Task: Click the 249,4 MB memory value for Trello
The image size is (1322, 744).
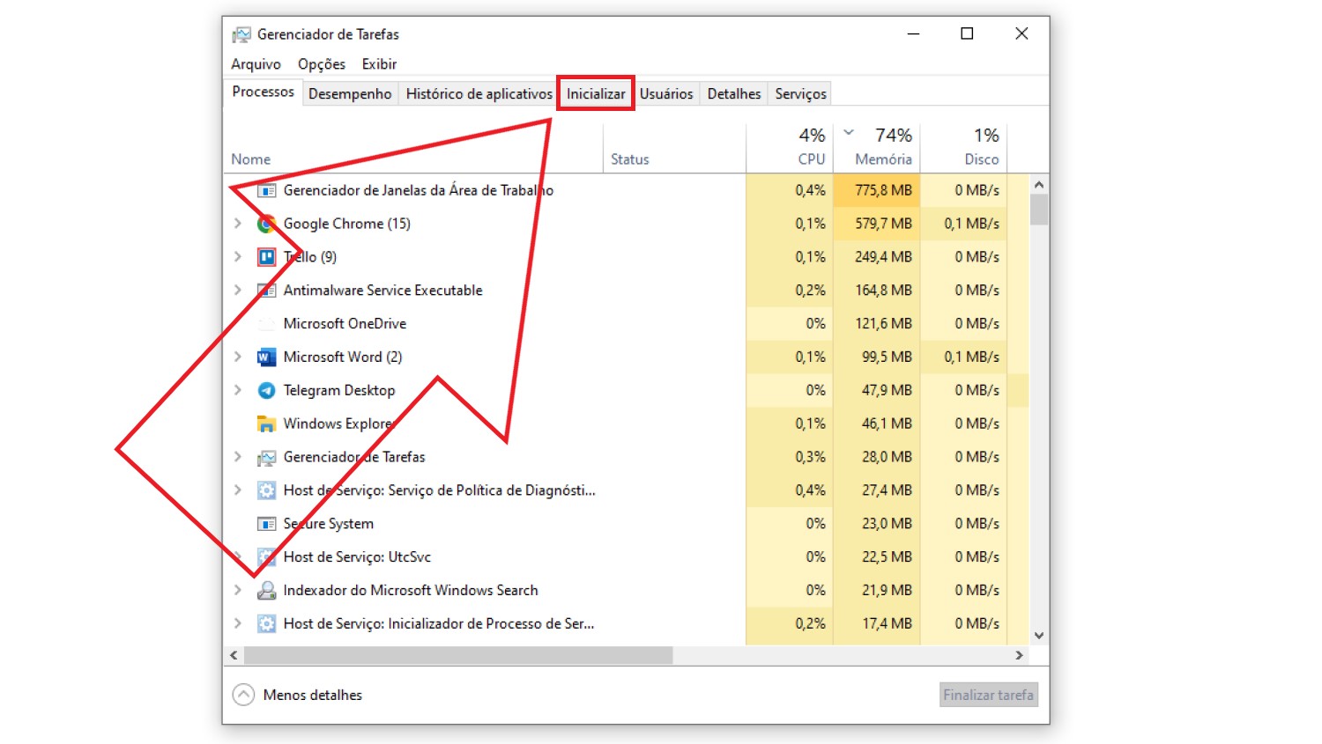Action: click(883, 257)
